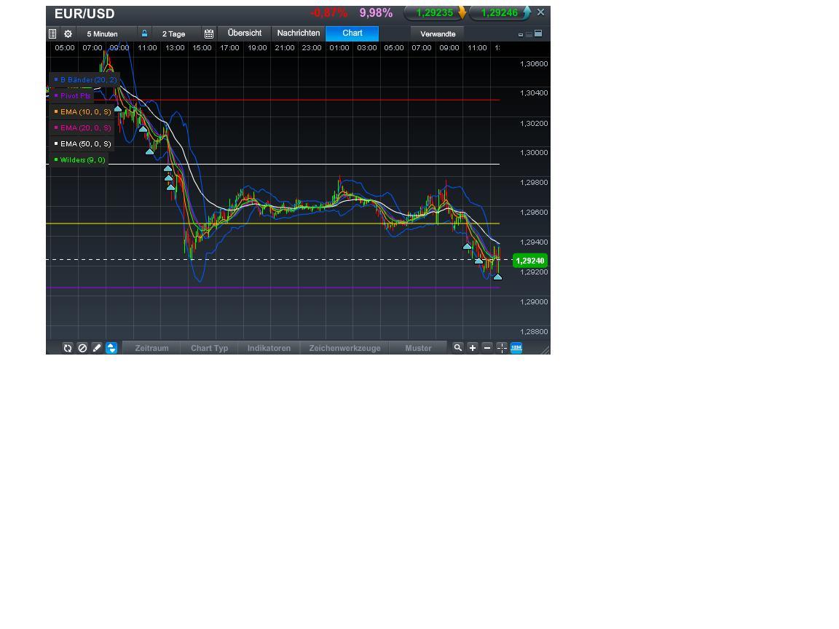Click the 9,98% purple value
The height and width of the screenshot is (629, 839).
coord(376,13)
